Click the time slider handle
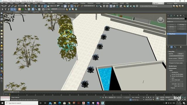Viewport: 187px width, 105px height. tap(12, 92)
